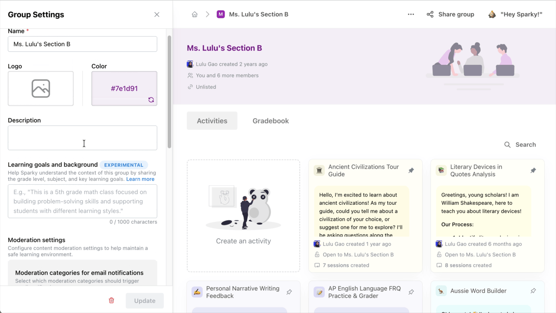The width and height of the screenshot is (556, 313).
Task: Switch to the Gradebook tab
Action: [x=271, y=121]
